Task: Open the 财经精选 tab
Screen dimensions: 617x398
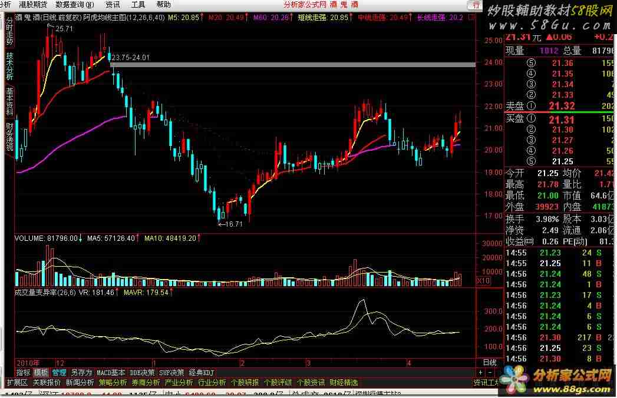Action: click(344, 382)
